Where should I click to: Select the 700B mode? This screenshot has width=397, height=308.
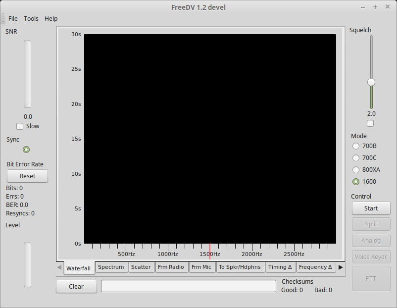click(355, 146)
